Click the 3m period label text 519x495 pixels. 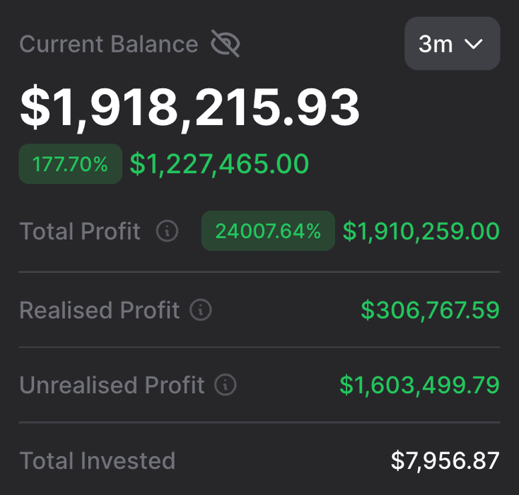[436, 44]
